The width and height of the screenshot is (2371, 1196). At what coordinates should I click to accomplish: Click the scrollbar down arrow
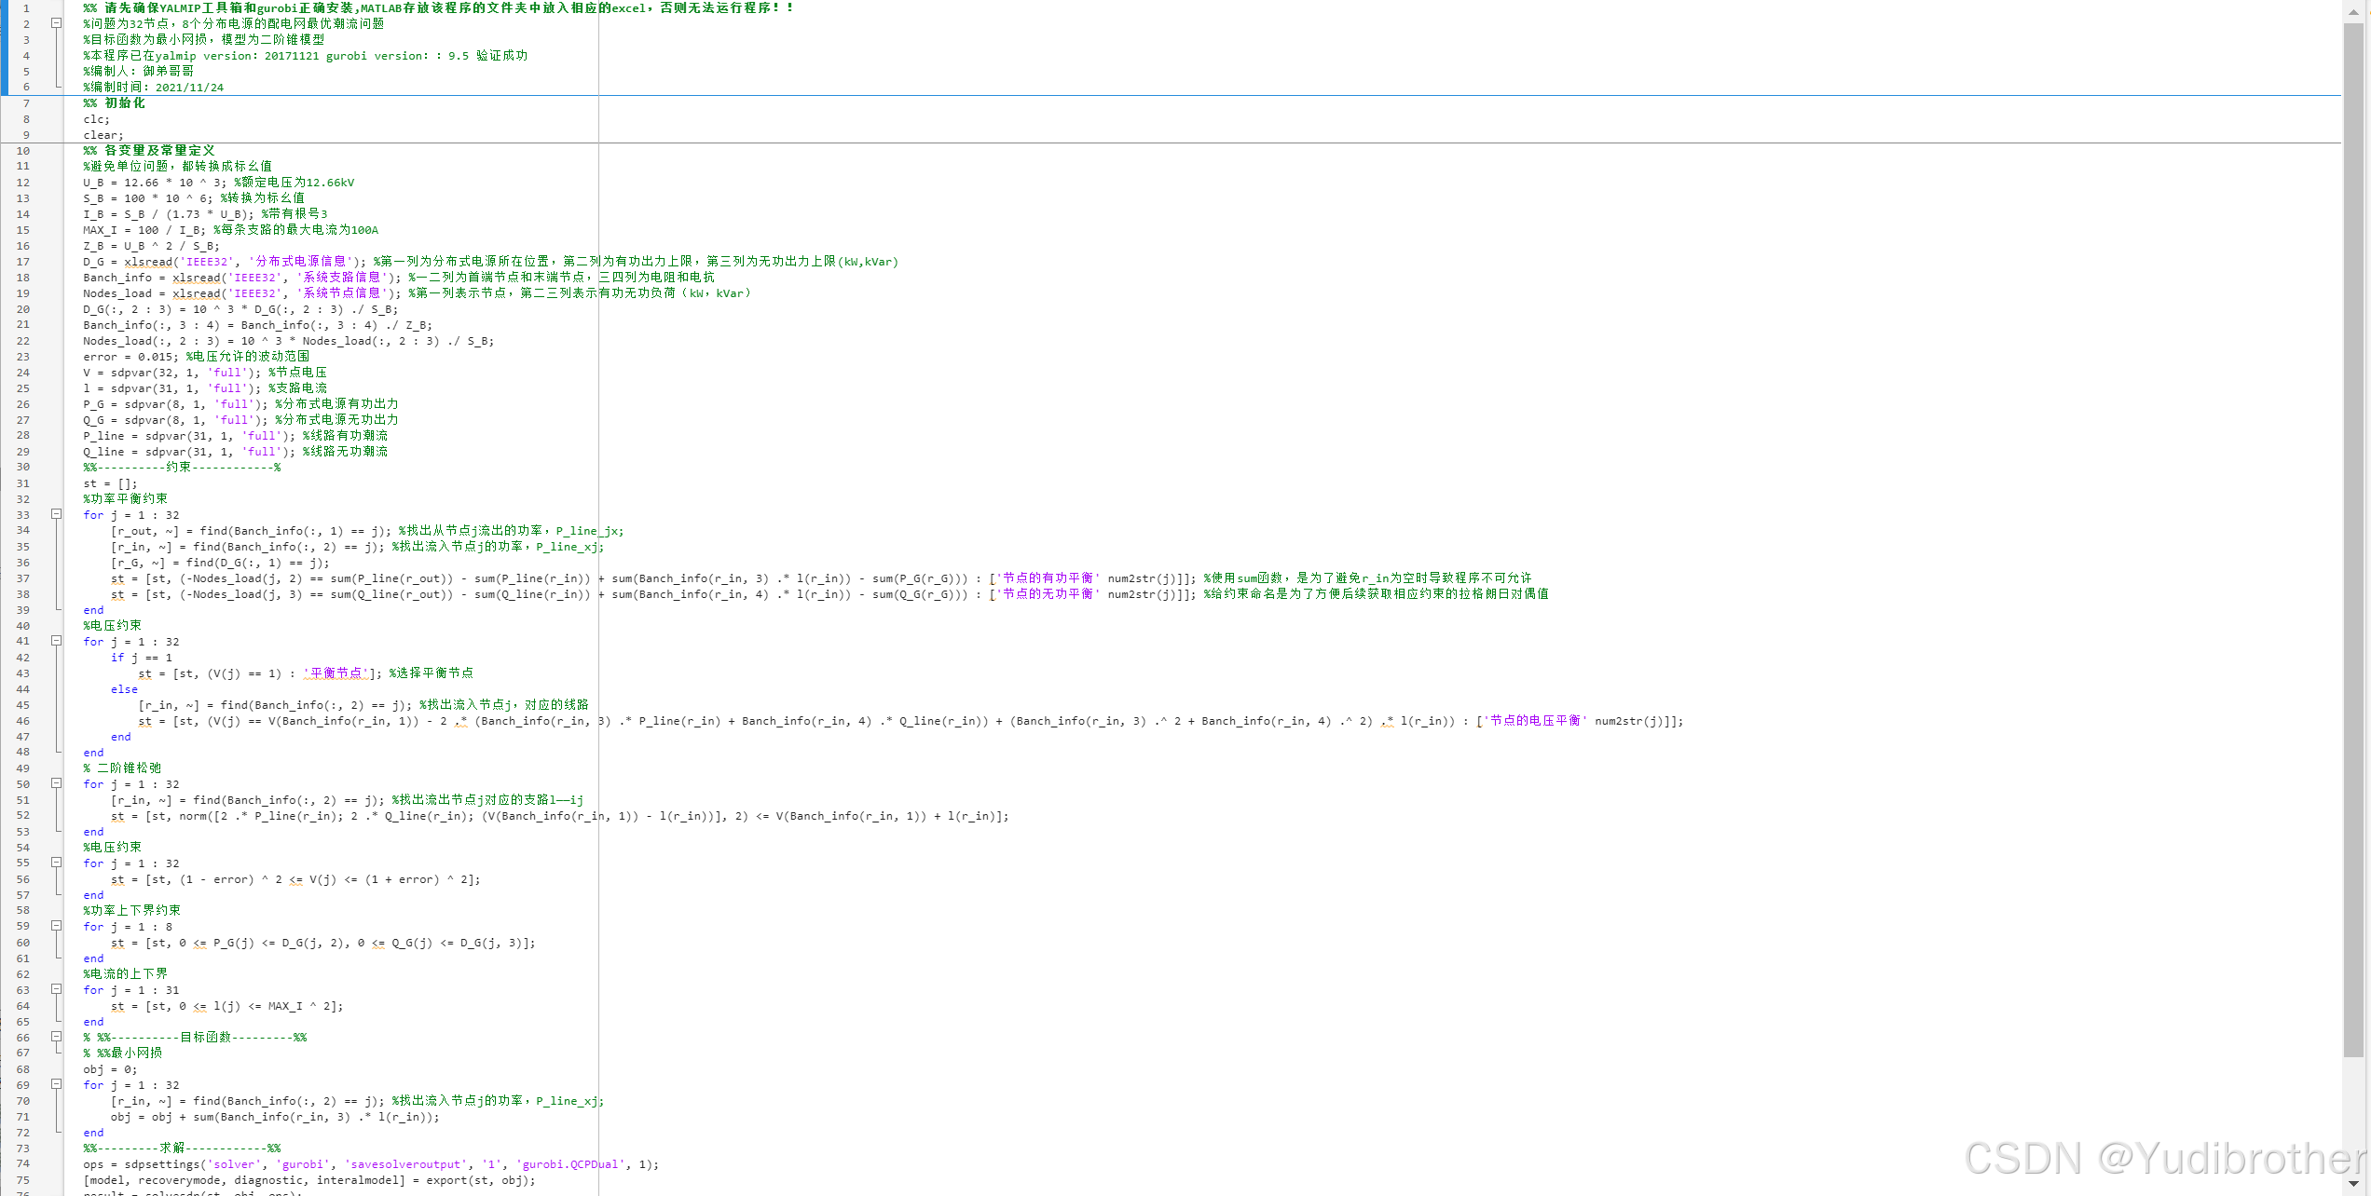tap(2354, 1184)
